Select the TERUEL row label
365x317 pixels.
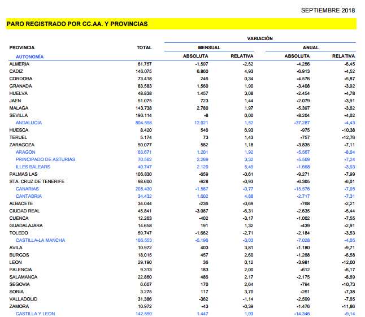pos(18,137)
